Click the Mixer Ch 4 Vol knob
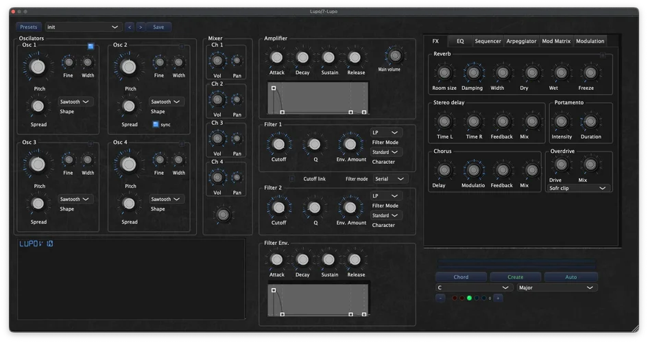Image resolution: width=648 pixels, height=343 pixels. tap(217, 178)
